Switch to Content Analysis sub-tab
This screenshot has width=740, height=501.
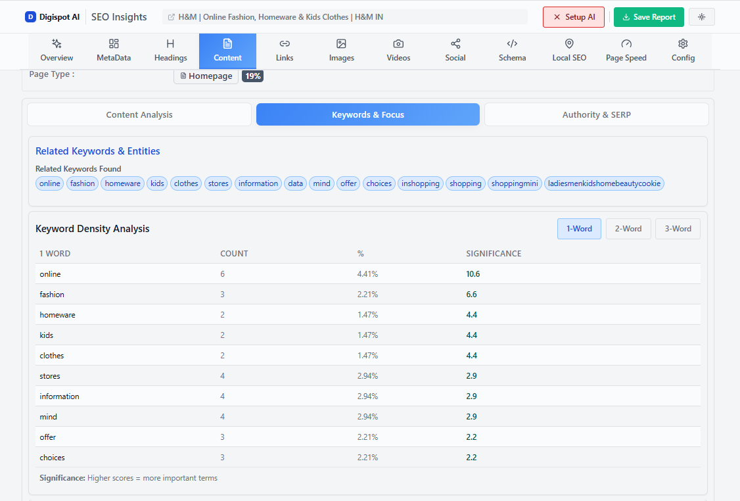[139, 115]
